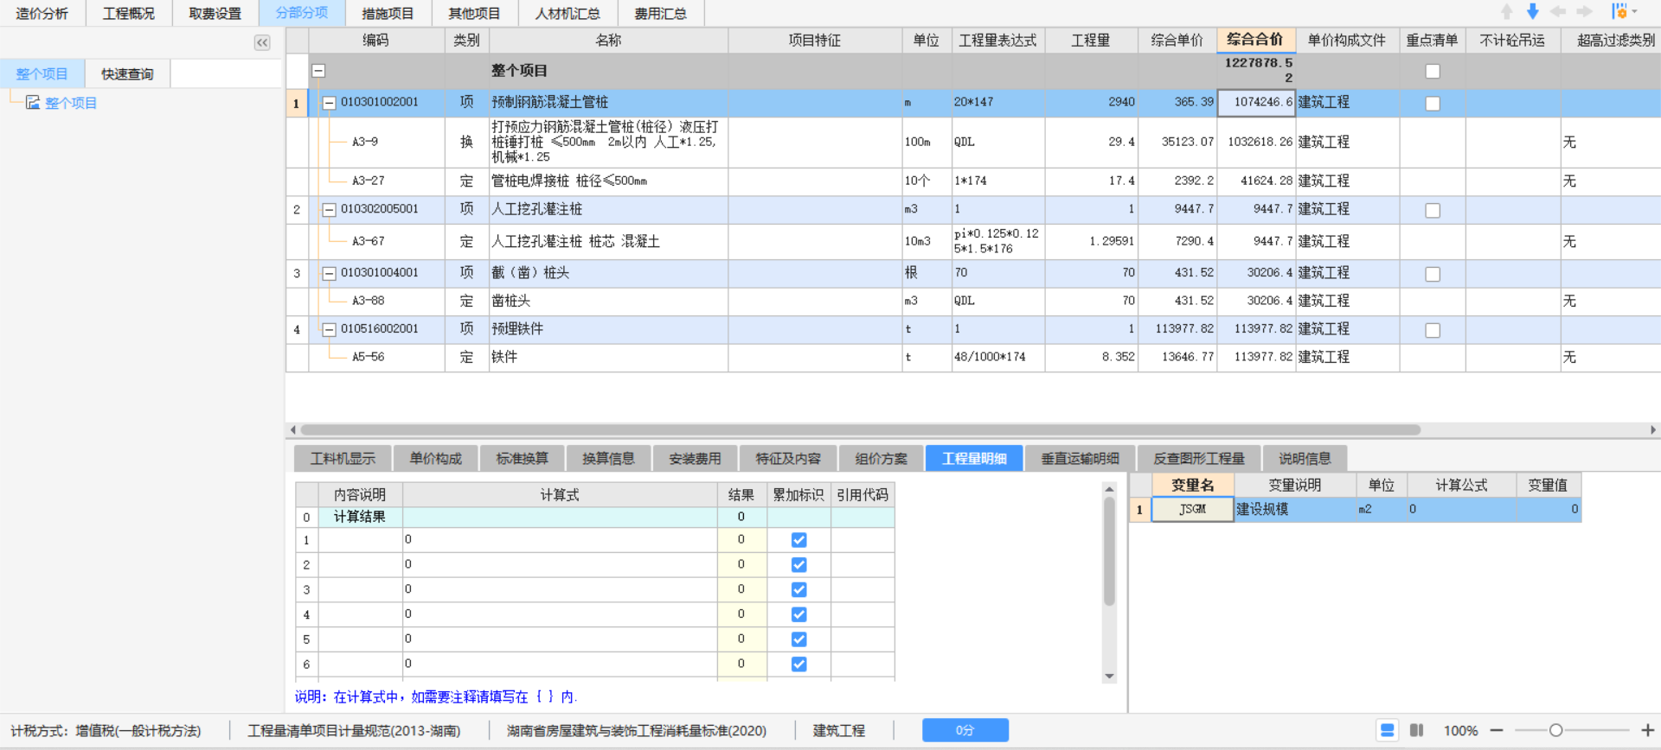1661x750 pixels.
Task: Uncheck 累加标识 checkbox in detail row 4
Action: click(798, 615)
